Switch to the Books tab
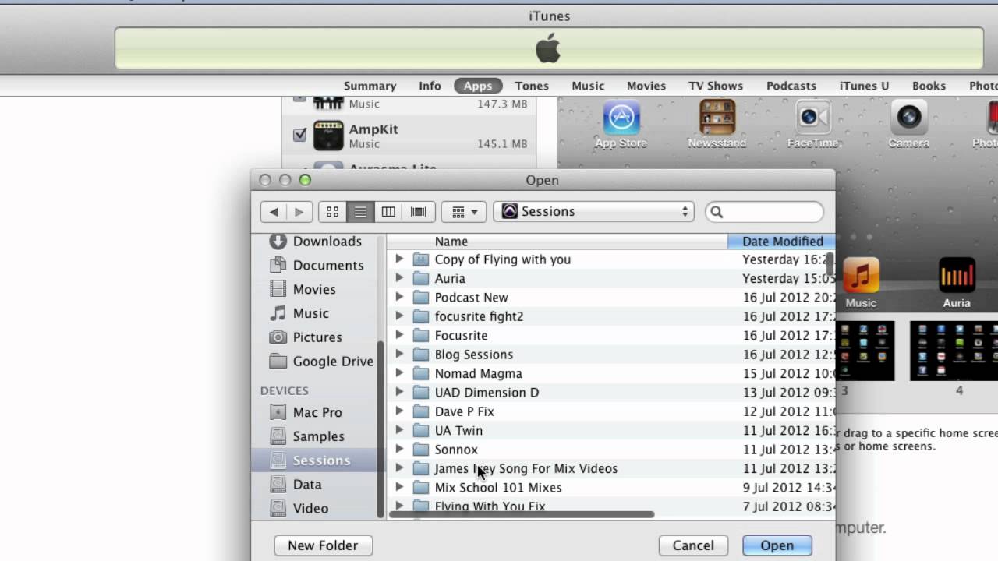The width and height of the screenshot is (998, 561). [929, 86]
